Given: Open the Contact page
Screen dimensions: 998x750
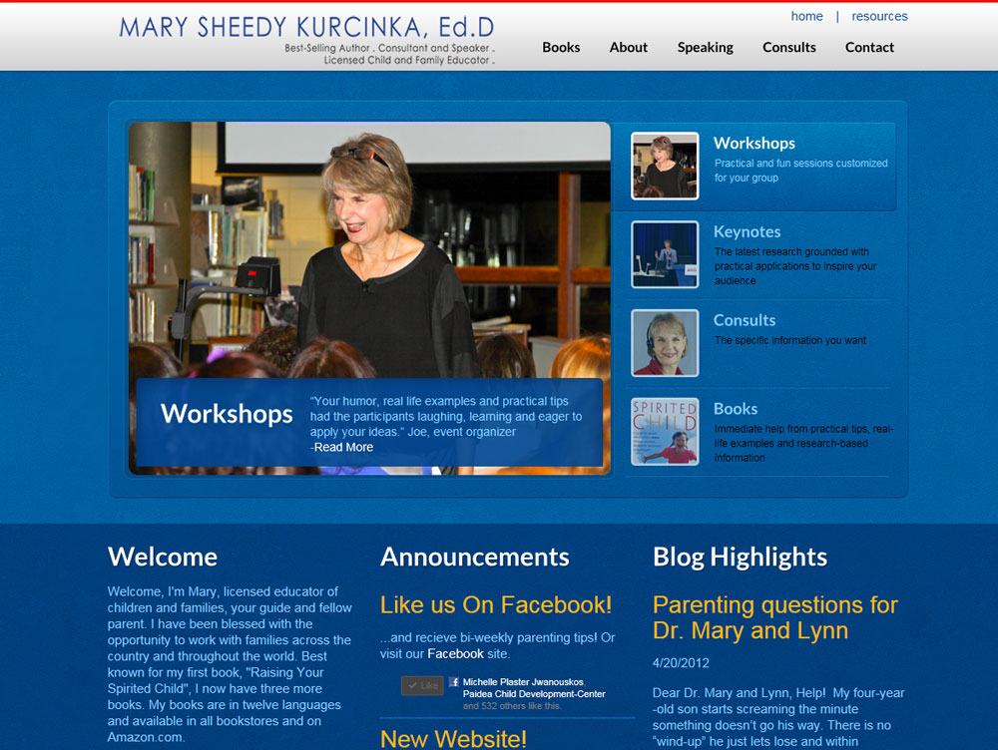Looking at the screenshot, I should click(869, 47).
